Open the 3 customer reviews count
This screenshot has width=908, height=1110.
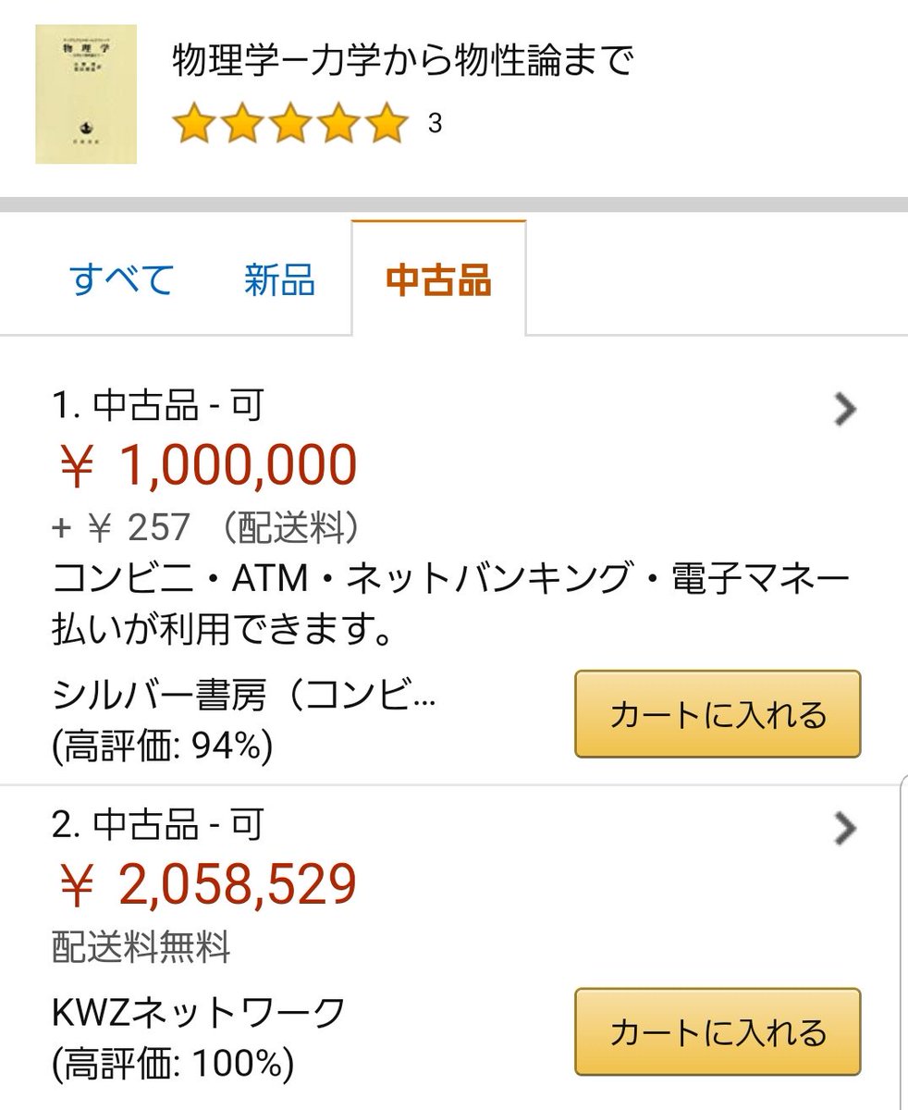[435, 123]
